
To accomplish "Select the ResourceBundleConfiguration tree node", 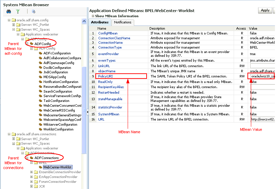I will (x=62, y=86).
